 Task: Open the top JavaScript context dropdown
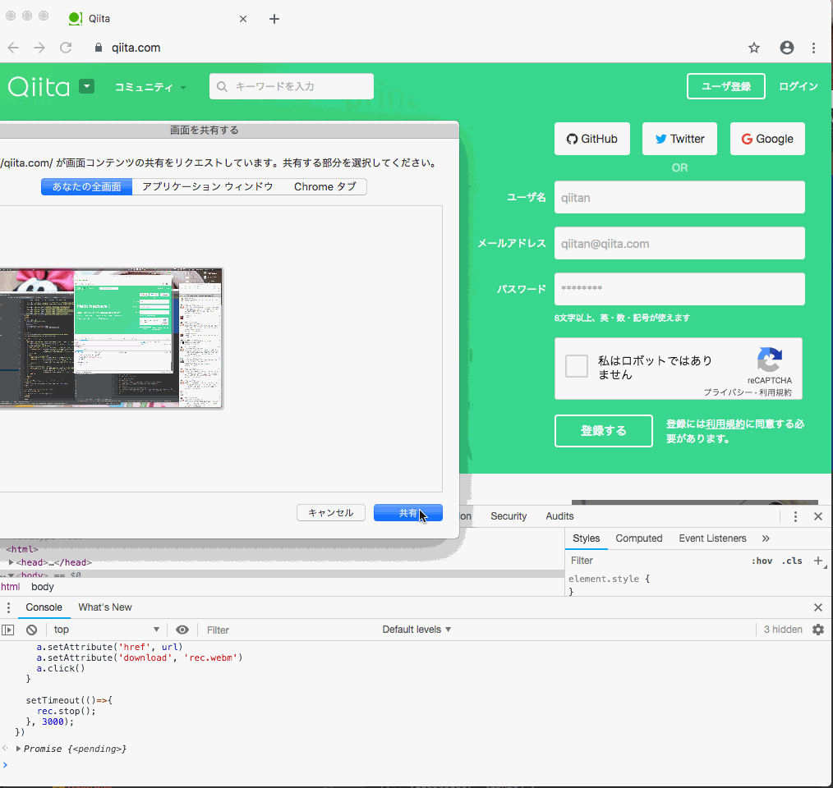[x=107, y=630]
